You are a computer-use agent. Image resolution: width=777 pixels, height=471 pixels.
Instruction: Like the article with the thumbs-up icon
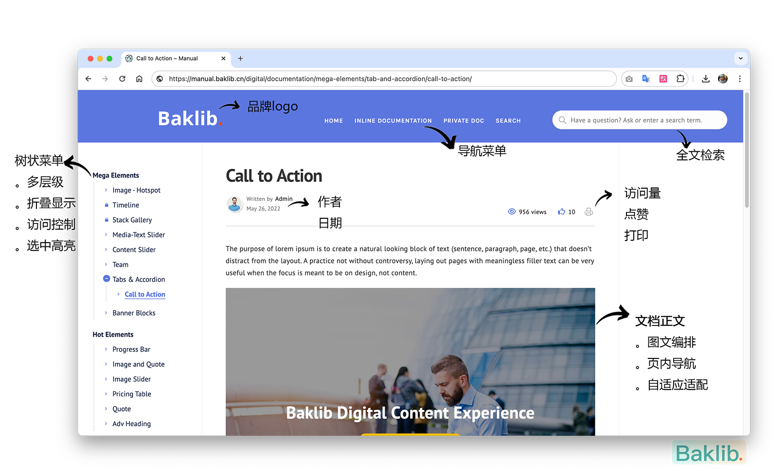click(562, 211)
